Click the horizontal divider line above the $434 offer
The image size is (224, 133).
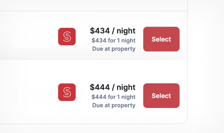(x=94, y=11)
